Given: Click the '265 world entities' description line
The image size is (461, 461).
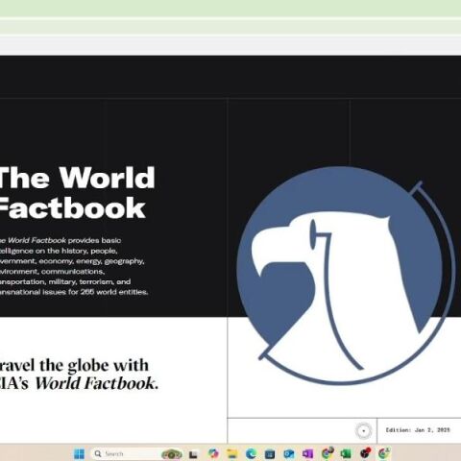Looking at the screenshot, I should [74, 292].
